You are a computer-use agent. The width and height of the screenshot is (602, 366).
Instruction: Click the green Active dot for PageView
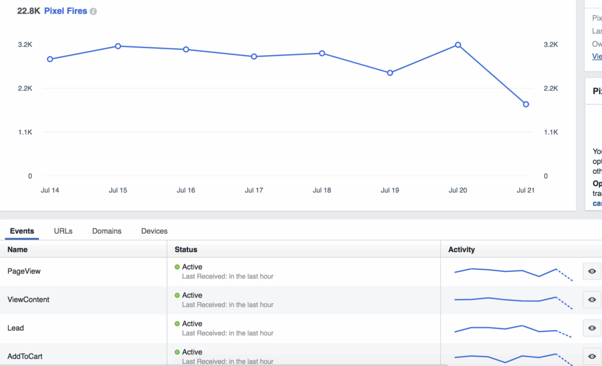178,267
